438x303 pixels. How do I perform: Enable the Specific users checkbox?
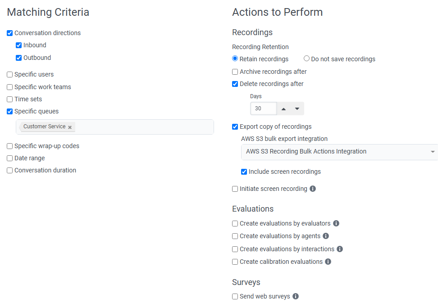click(x=10, y=75)
